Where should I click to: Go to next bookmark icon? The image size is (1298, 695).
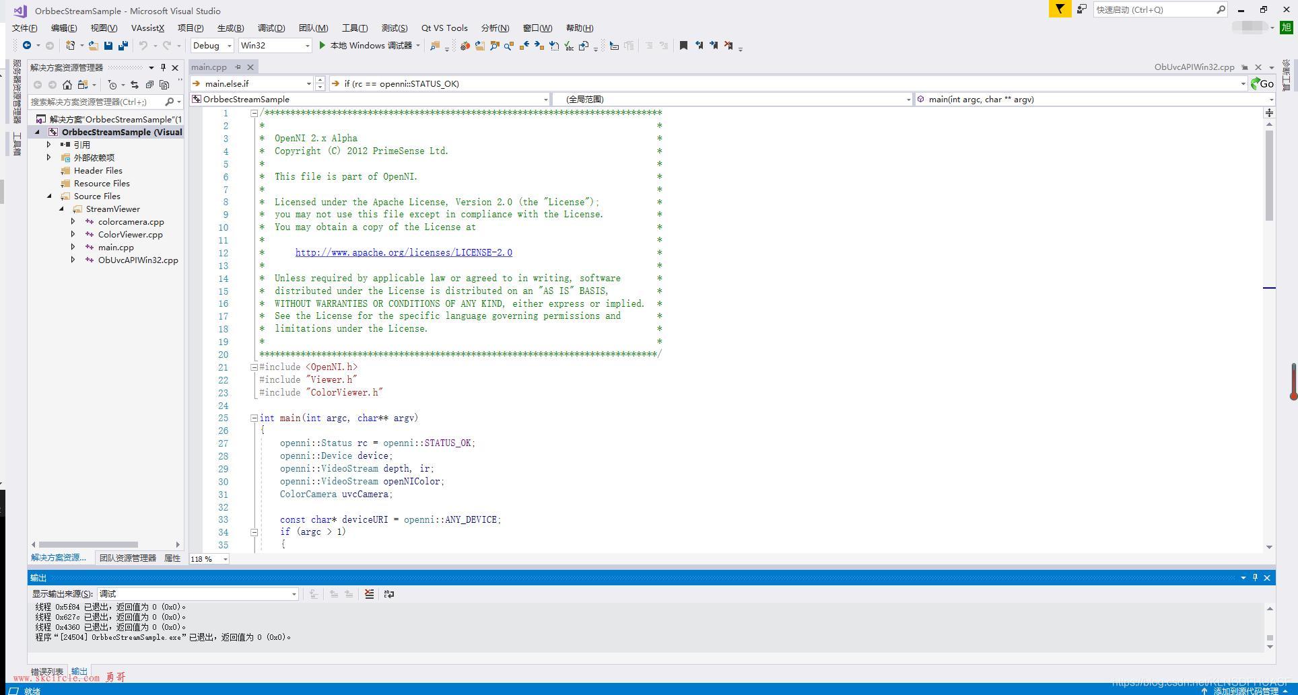click(x=714, y=46)
